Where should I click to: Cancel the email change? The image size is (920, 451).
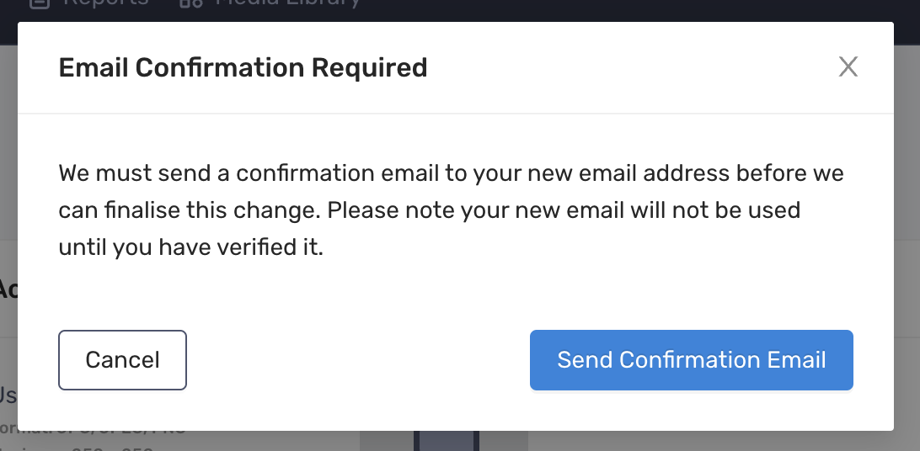[x=122, y=359]
